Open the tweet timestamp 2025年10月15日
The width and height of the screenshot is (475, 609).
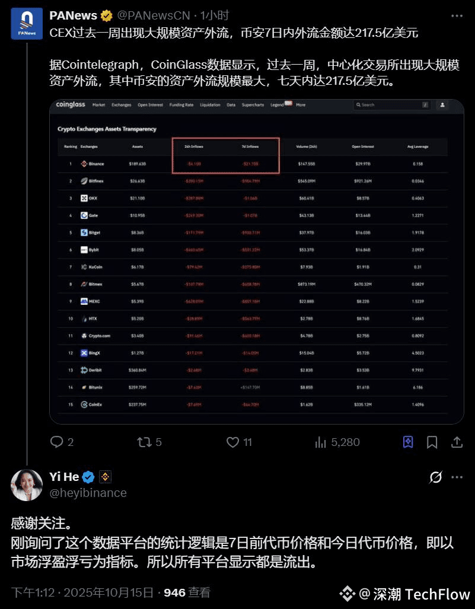pyautogui.click(x=82, y=592)
